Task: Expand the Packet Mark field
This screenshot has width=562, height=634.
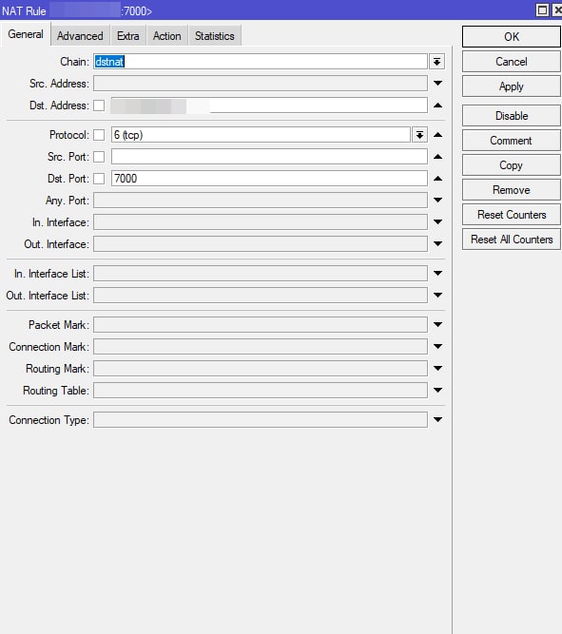Action: pos(437,324)
